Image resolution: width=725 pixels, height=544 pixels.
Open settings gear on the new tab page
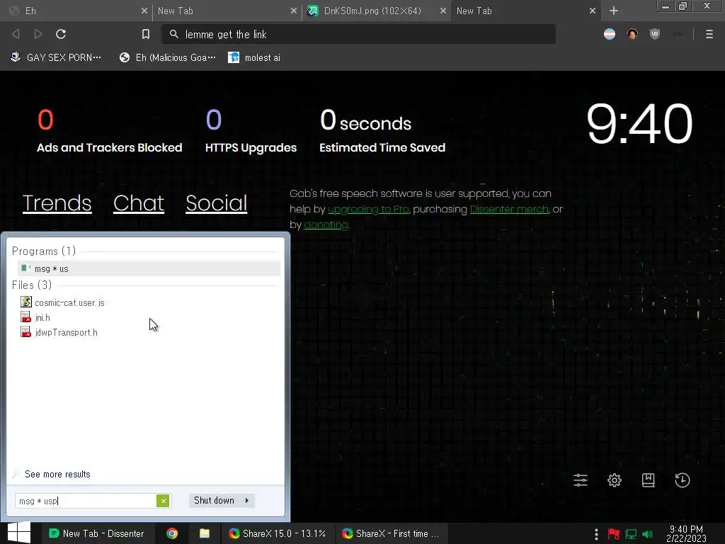[x=615, y=480]
